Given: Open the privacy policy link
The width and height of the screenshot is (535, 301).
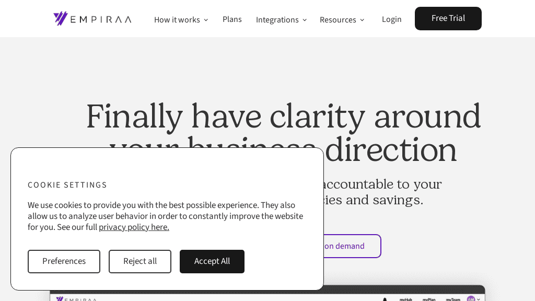Looking at the screenshot, I should tap(134, 227).
